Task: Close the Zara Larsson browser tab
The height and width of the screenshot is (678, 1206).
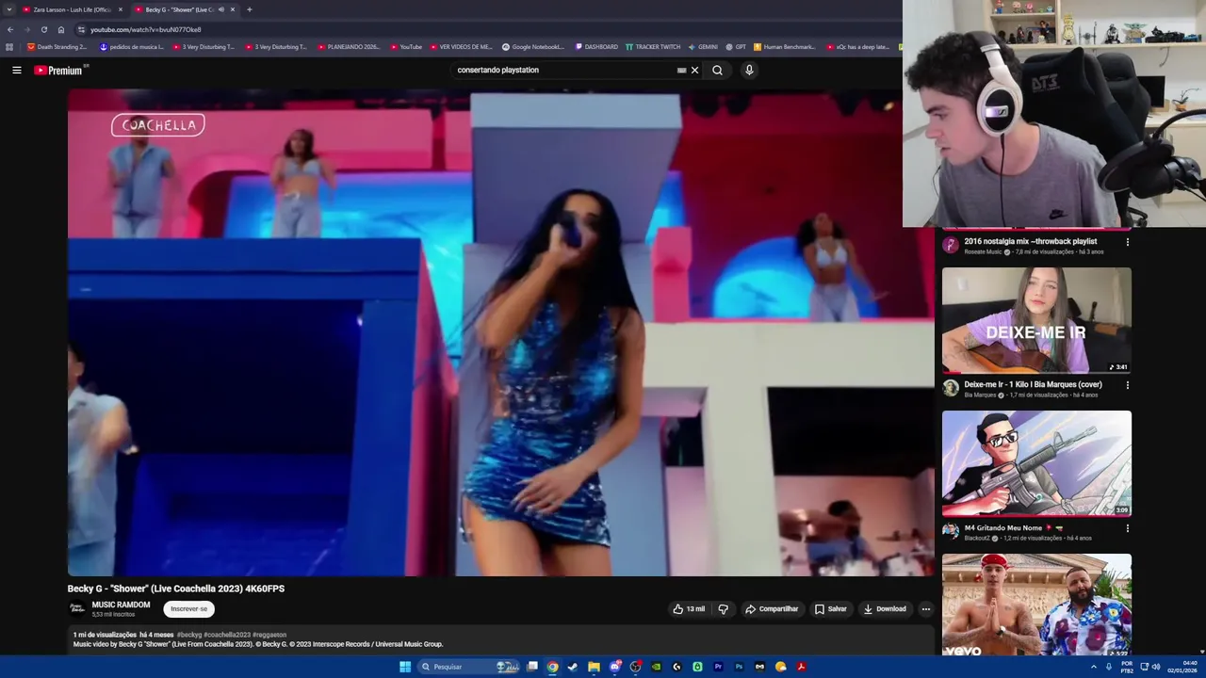Action: tap(121, 9)
